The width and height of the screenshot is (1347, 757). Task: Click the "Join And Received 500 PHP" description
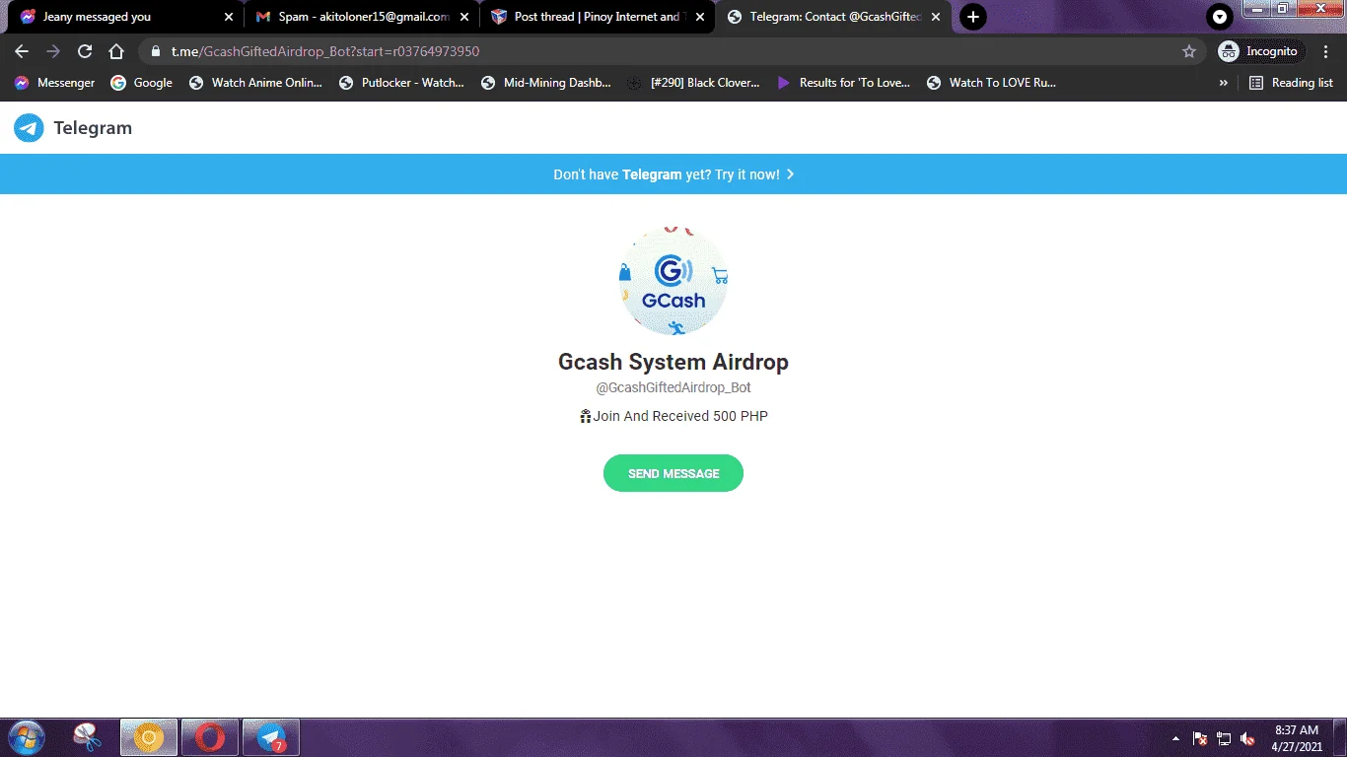(673, 416)
